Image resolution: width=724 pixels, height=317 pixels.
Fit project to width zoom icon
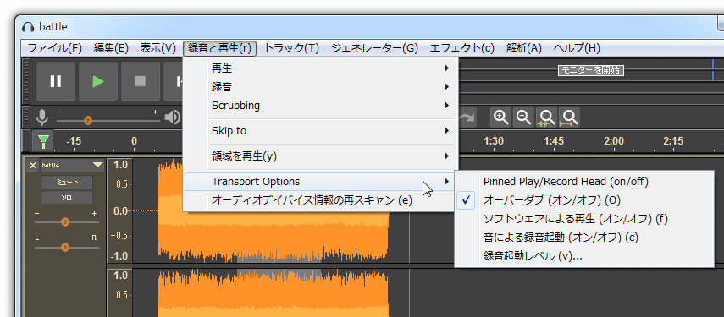point(569,118)
